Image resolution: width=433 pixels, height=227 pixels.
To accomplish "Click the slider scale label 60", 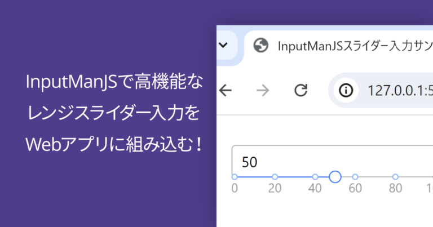I will pyautogui.click(x=355, y=188).
